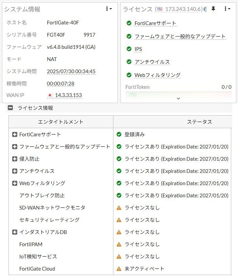Expand the ファームウェアと一般的なアップデート table row
This screenshot has width=238, height=276.
(x=15, y=146)
